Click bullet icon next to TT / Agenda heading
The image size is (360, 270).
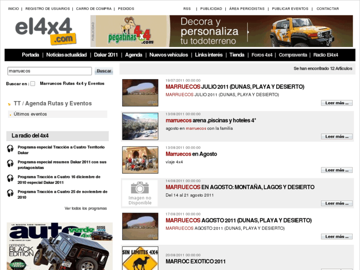click(x=9, y=104)
